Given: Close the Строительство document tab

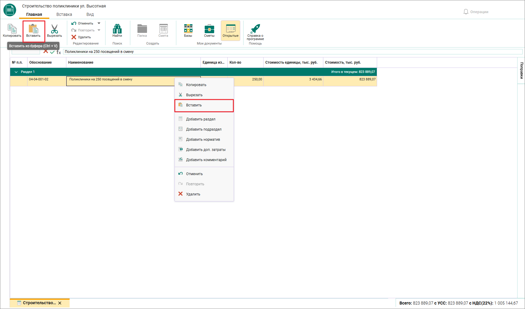Looking at the screenshot, I should click(60, 303).
